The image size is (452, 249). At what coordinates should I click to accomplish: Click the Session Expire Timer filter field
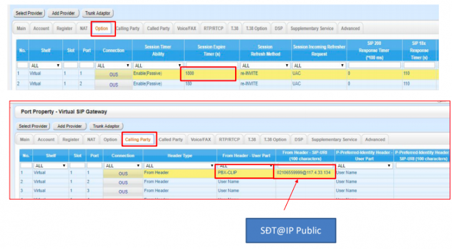click(x=211, y=65)
